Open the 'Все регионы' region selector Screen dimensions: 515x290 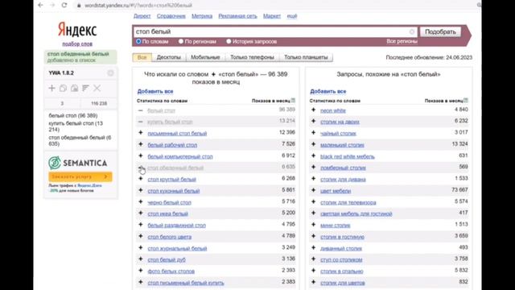tap(402, 41)
